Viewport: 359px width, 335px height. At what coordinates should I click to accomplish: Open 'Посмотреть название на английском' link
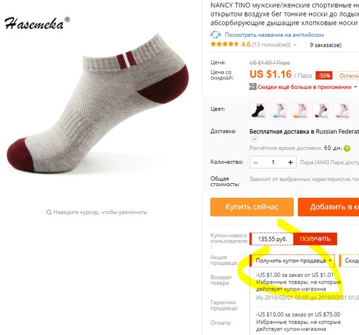click(x=274, y=35)
